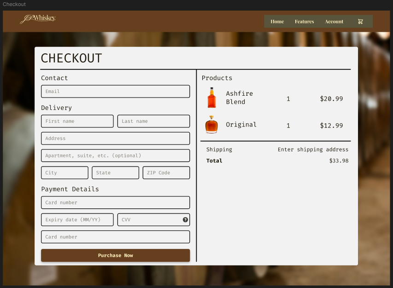Click the $12.99 price

click(x=331, y=126)
